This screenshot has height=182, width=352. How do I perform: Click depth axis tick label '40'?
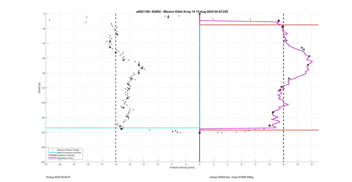pos(43,43)
